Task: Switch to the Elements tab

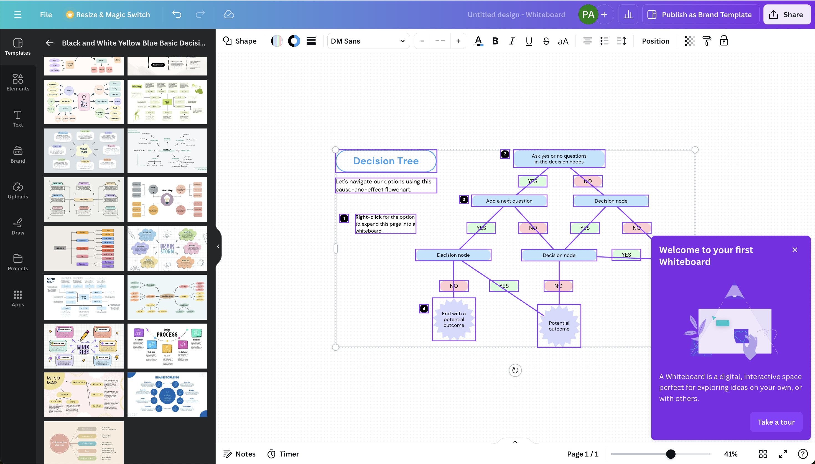Action: [18, 82]
